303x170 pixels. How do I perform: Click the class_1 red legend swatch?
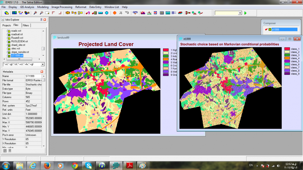pos(287,49)
